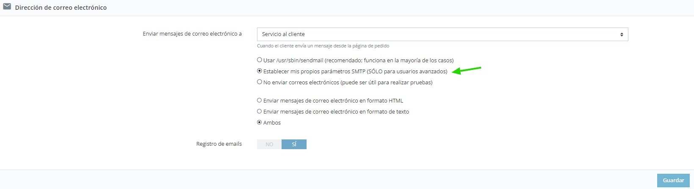The image size is (694, 189).
Task: Open the Servicio al cliente dropdown
Action: 442,34
